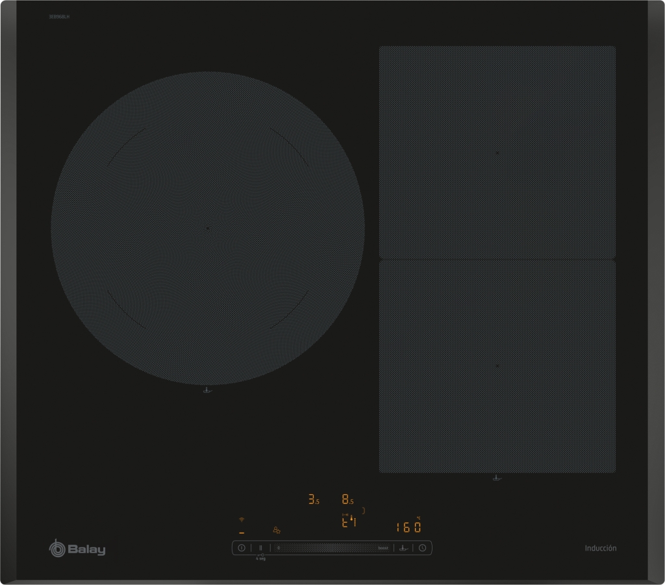This screenshot has width=665, height=585.
Task: Tap the middle of the power level slider
Action: 328,548
